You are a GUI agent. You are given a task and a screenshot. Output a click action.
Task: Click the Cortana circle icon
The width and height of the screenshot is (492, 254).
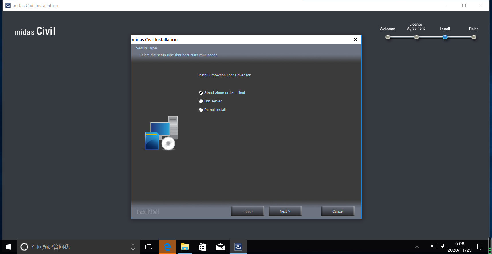(x=24, y=247)
